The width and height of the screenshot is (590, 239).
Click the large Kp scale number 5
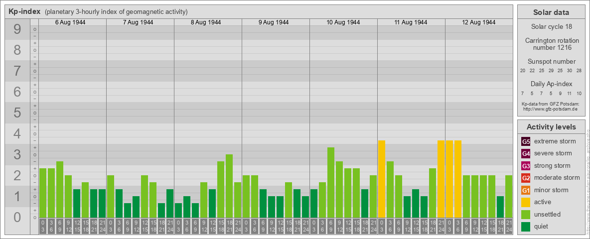point(17,113)
